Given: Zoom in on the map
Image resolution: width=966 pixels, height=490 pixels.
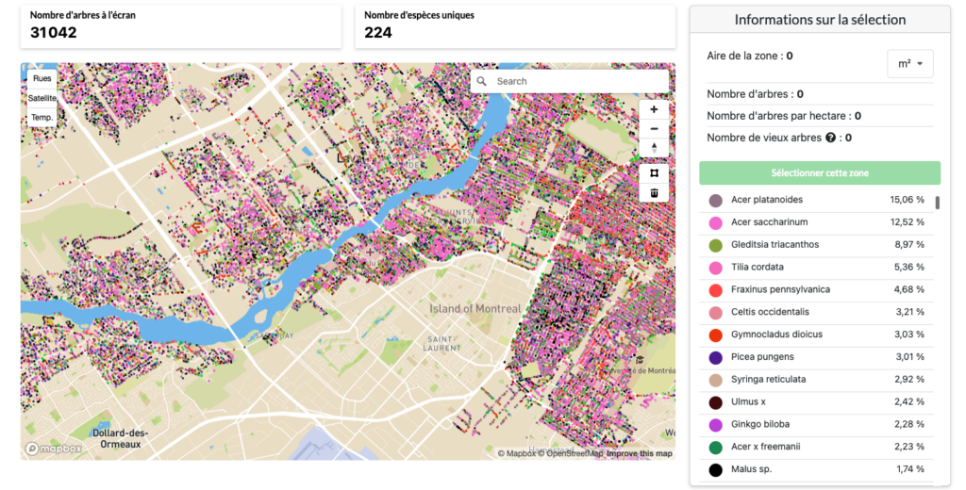Looking at the screenshot, I should (x=654, y=109).
